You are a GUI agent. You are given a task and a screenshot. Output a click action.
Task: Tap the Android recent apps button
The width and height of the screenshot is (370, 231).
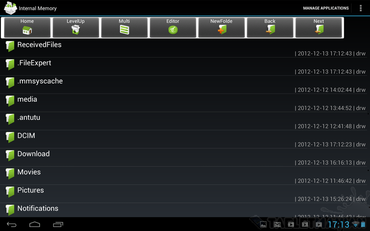tap(58, 224)
